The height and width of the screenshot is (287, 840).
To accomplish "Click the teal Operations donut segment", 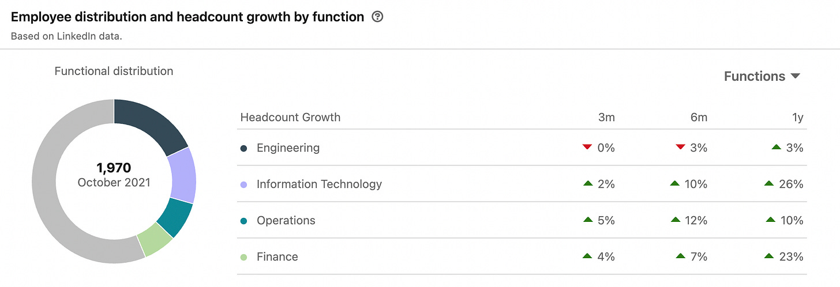I will pyautogui.click(x=176, y=218).
